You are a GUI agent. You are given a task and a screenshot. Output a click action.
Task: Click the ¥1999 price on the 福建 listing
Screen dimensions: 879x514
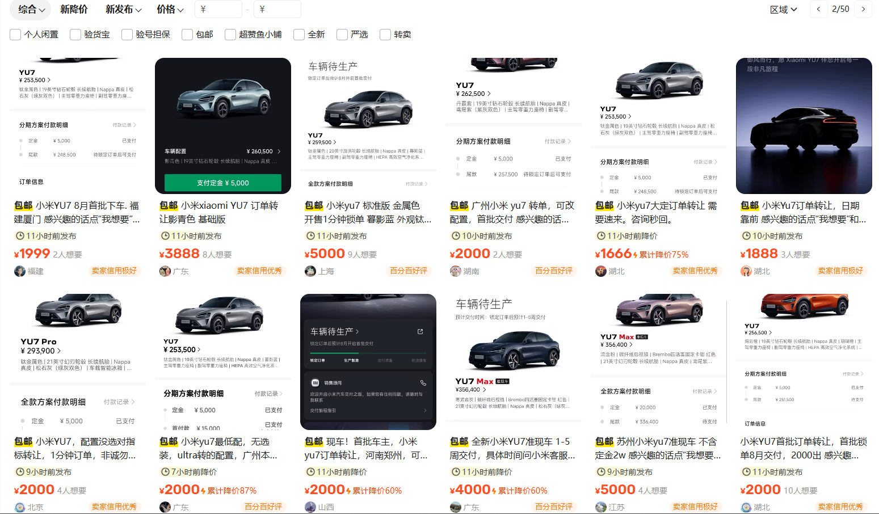click(32, 254)
